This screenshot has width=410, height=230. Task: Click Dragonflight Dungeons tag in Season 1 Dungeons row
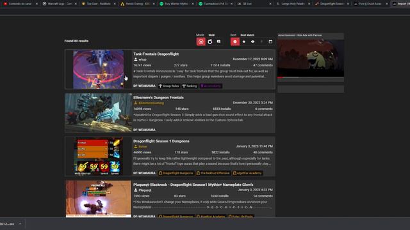(x=176, y=173)
